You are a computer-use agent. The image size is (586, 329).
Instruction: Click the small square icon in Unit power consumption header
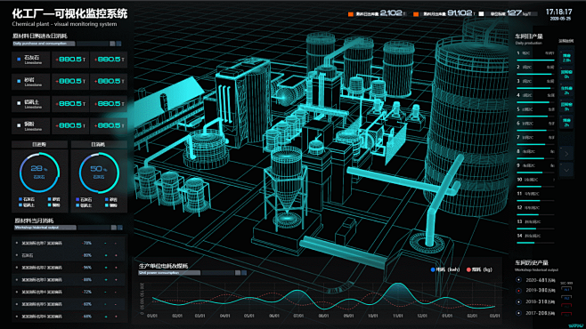238,273
